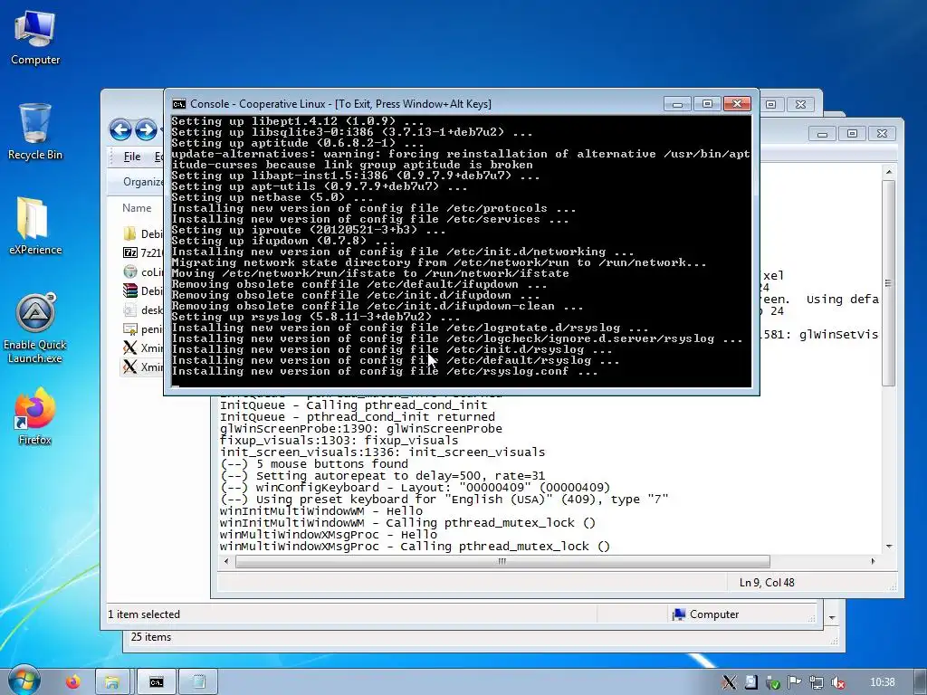This screenshot has width=927, height=695.
Task: Open the Computer desktop icon
Action: coord(35,38)
